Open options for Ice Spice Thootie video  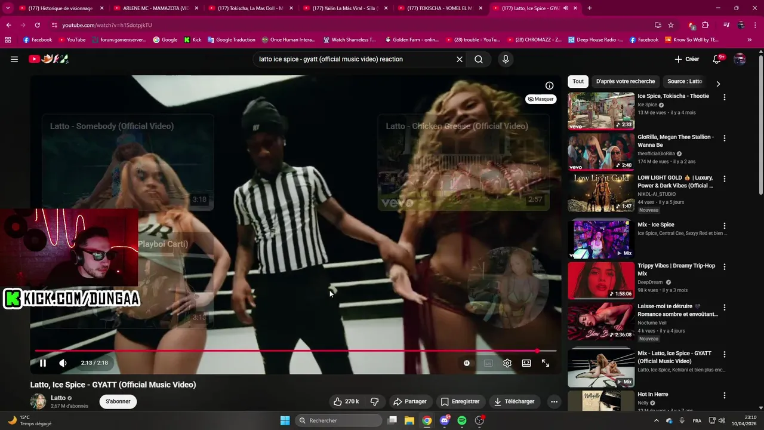pyautogui.click(x=725, y=97)
